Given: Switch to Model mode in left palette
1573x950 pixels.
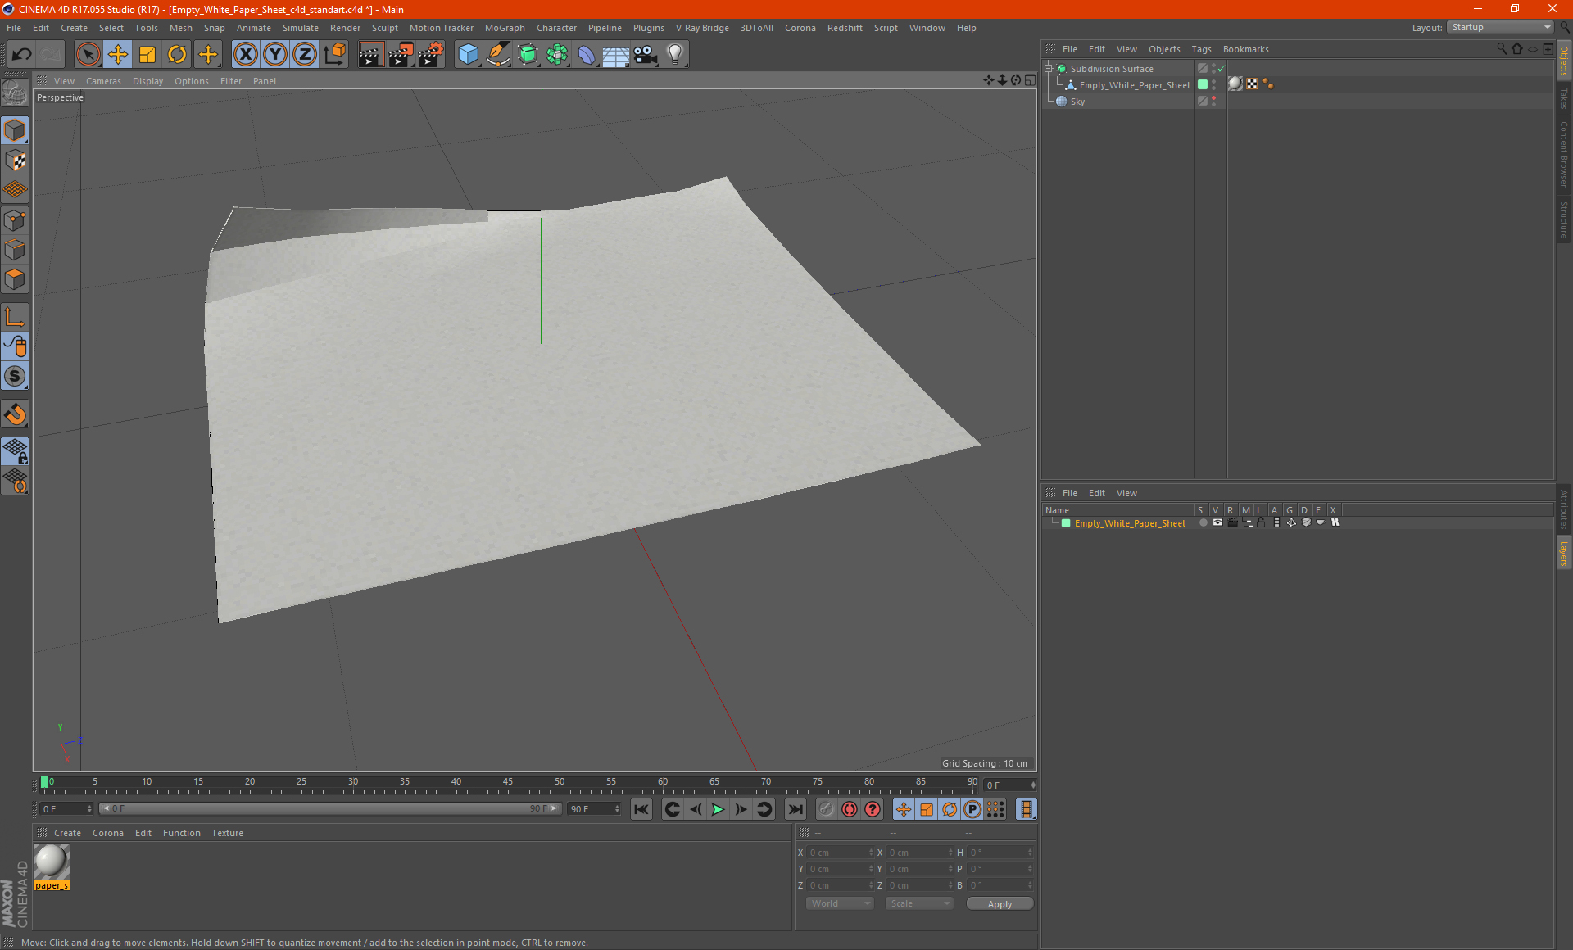Looking at the screenshot, I should point(15,131).
